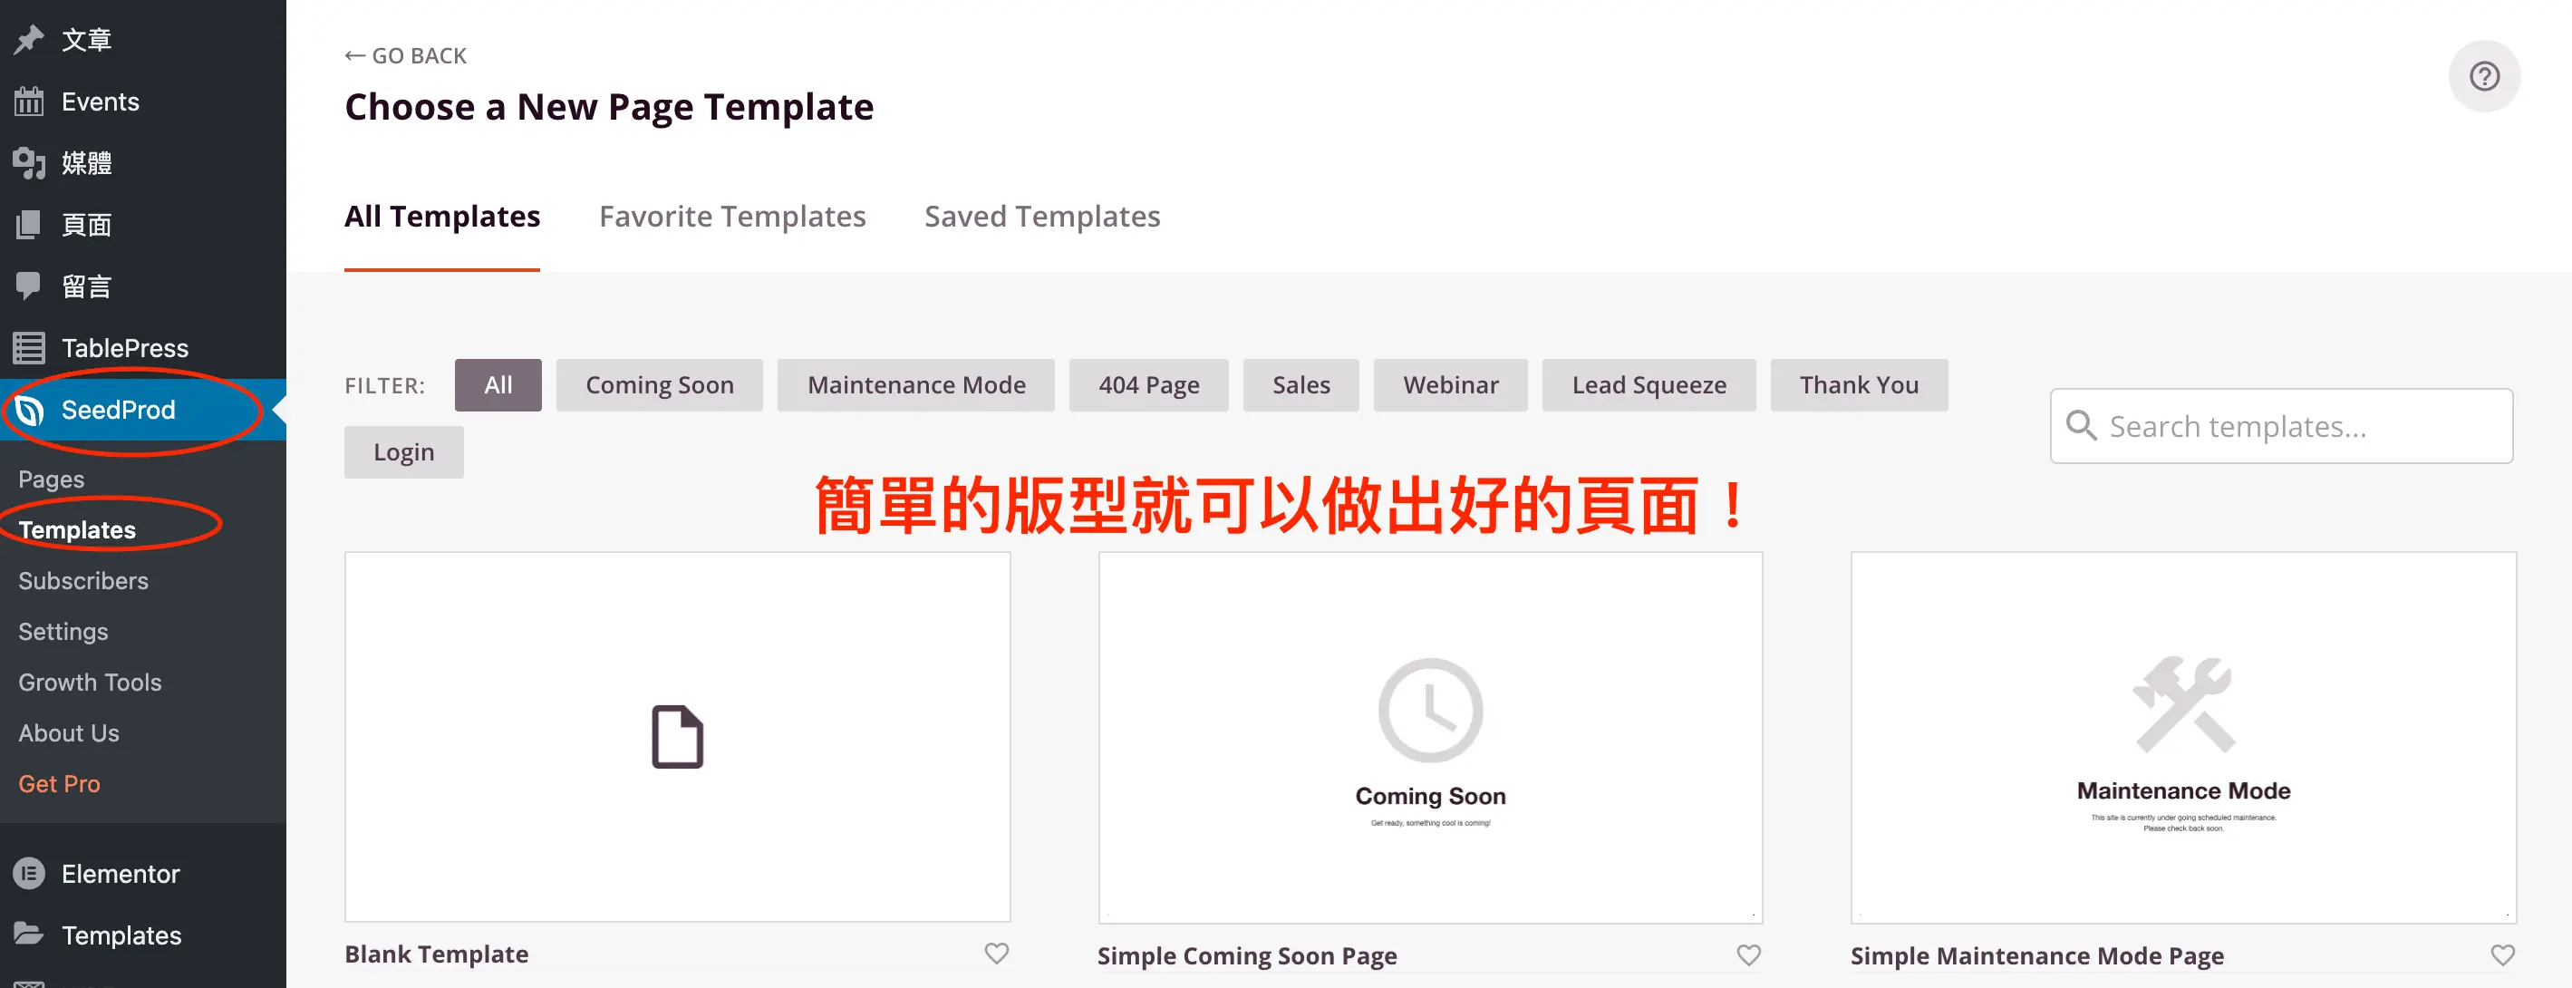
Task: Filter by Coming Soon
Action: [659, 384]
